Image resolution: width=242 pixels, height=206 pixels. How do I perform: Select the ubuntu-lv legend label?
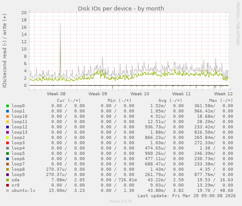click(23, 191)
